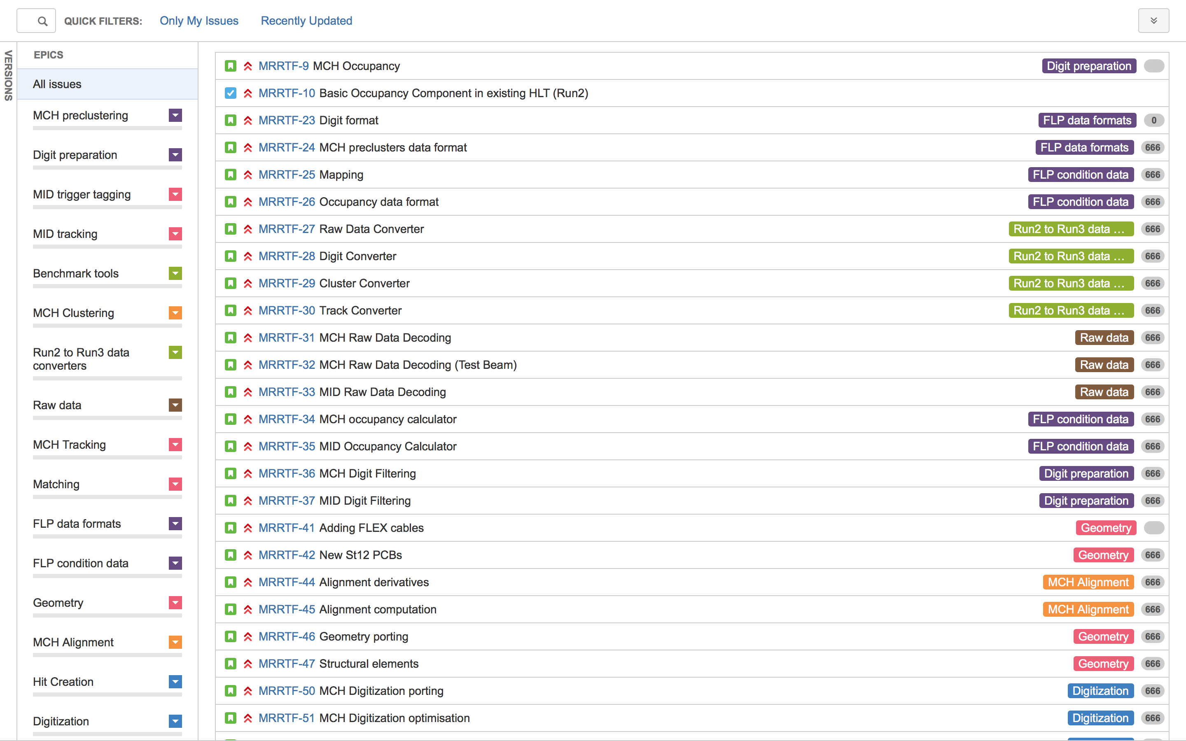This screenshot has height=741, width=1186.
Task: Click the Raw data label on MRRTF-33
Action: tap(1104, 392)
